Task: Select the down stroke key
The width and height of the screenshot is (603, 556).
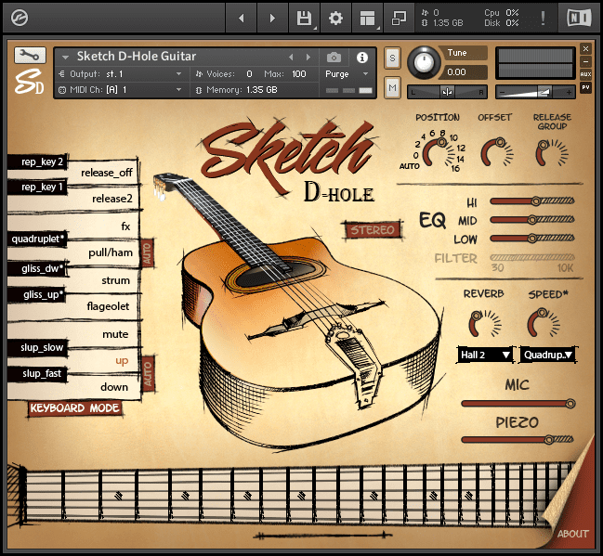Action: [114, 386]
